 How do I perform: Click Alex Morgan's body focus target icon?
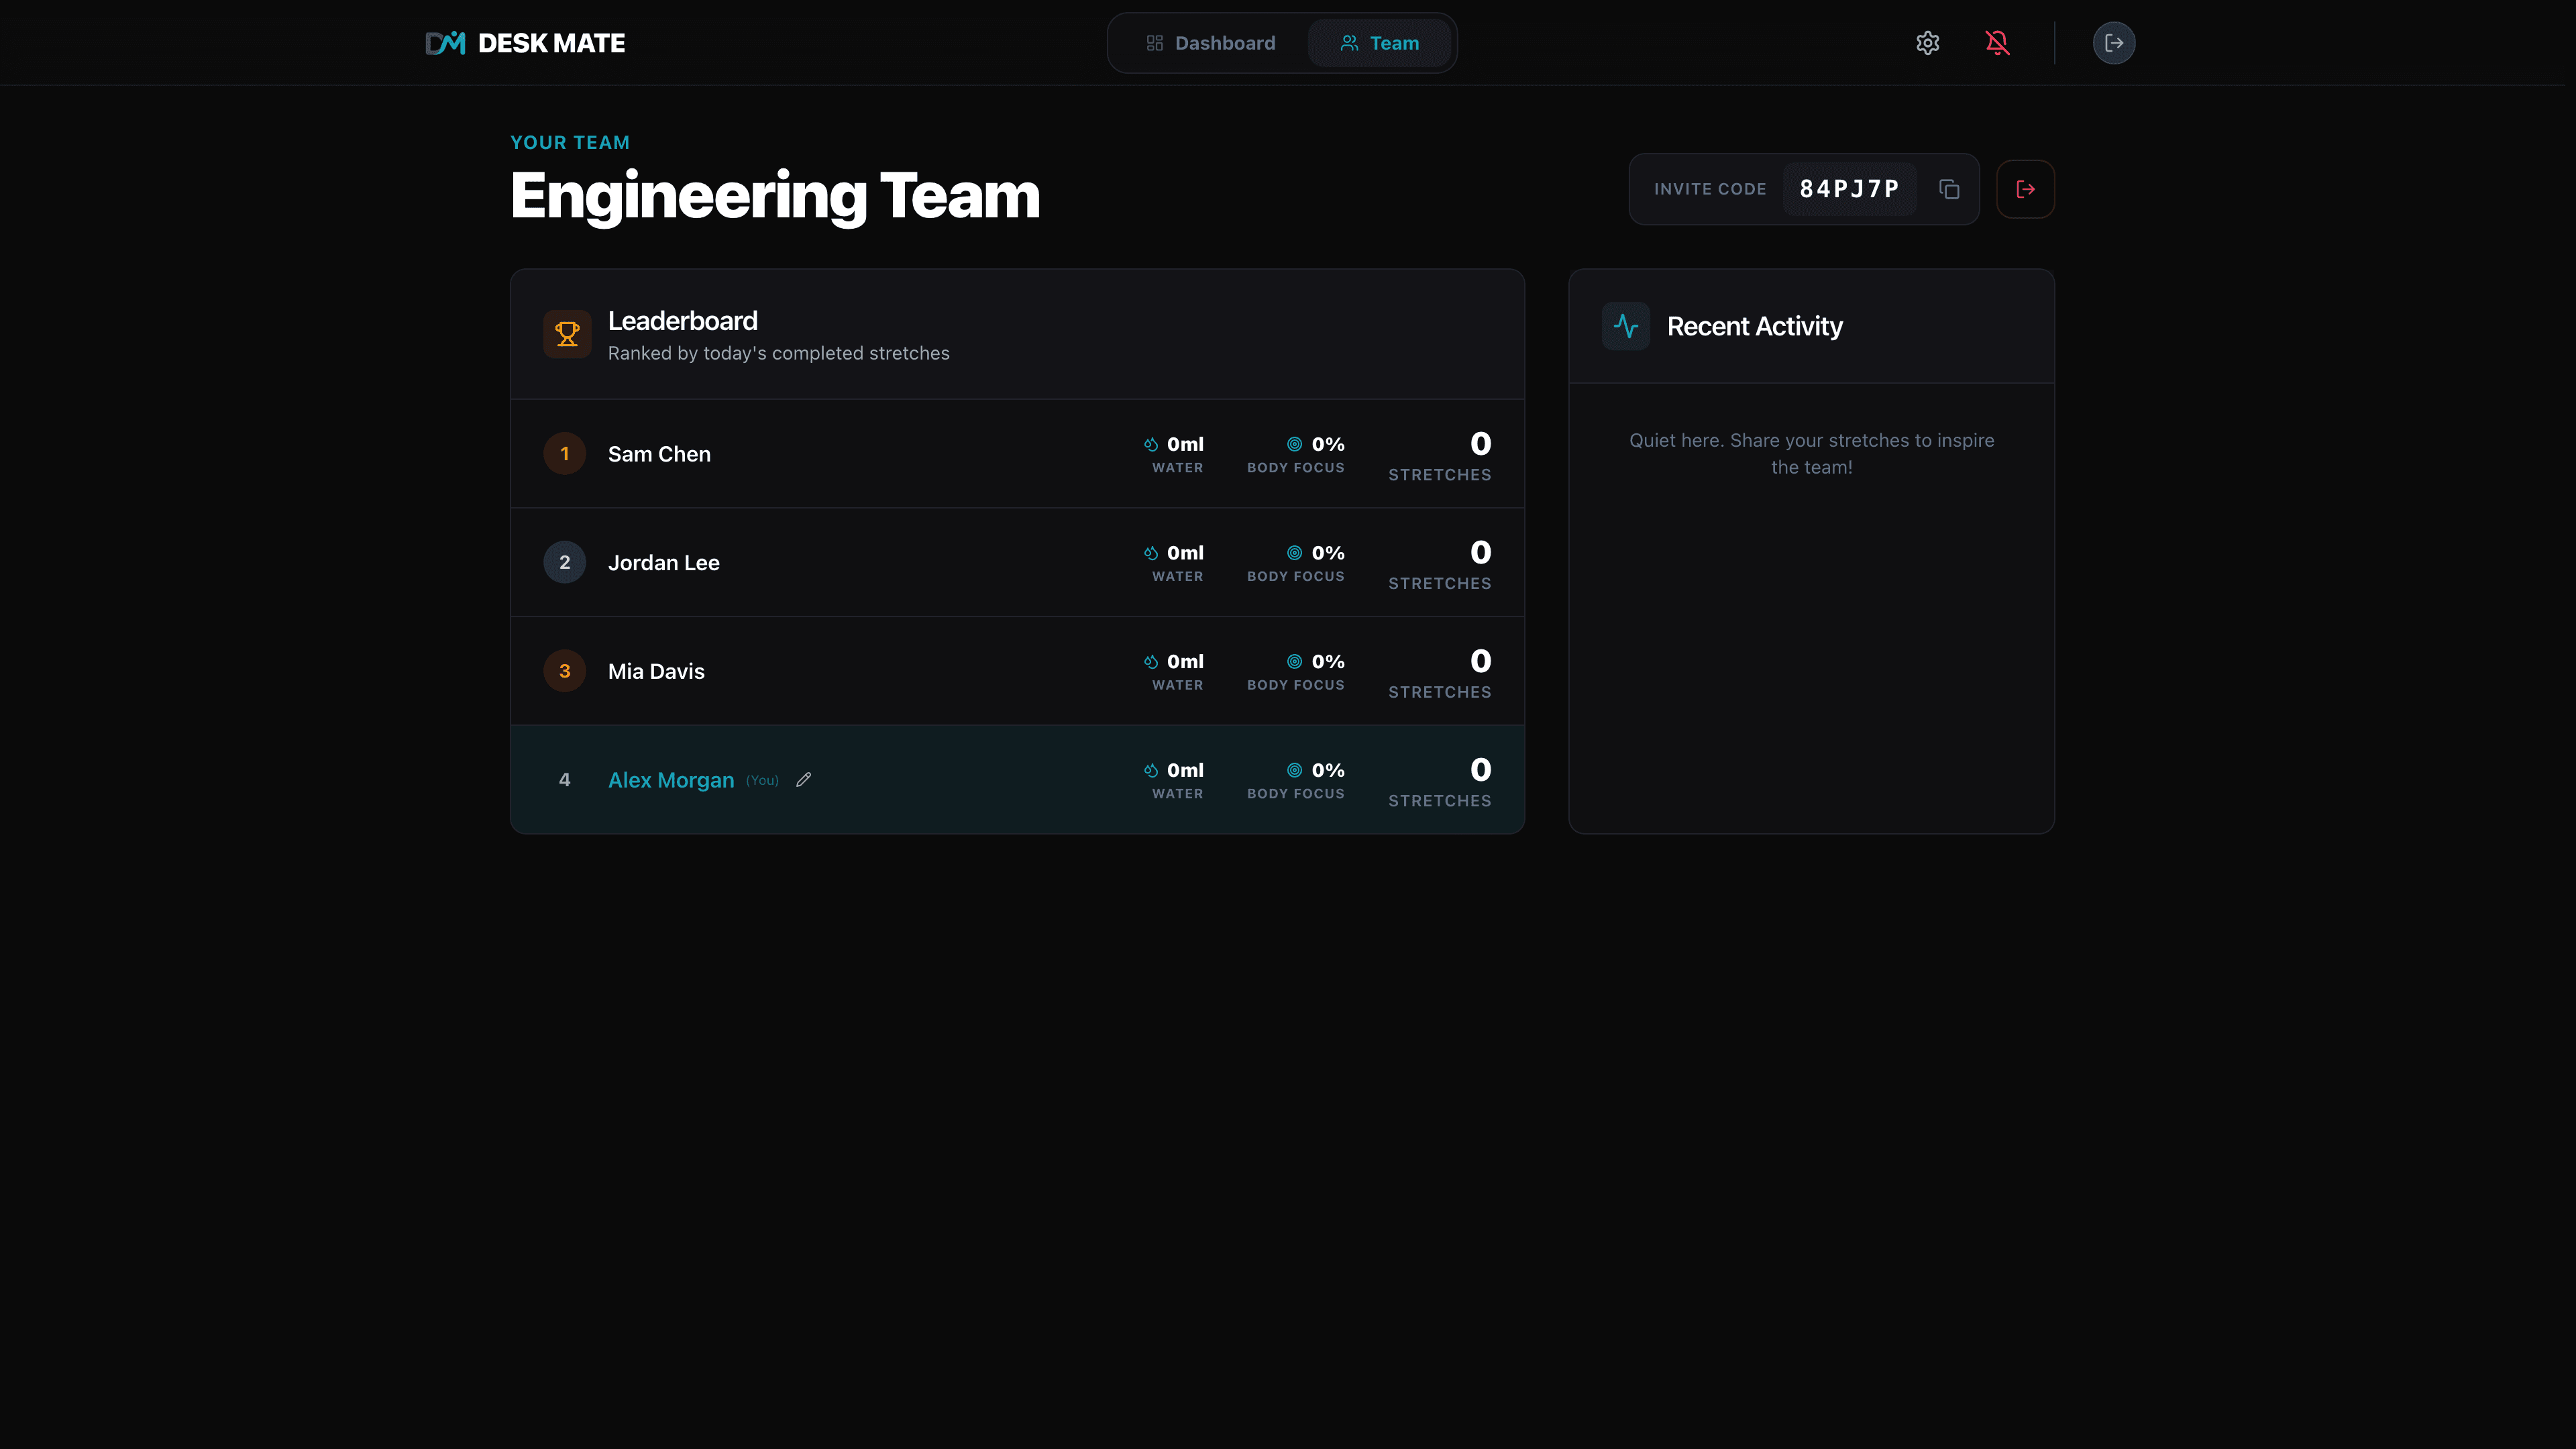pyautogui.click(x=1294, y=770)
